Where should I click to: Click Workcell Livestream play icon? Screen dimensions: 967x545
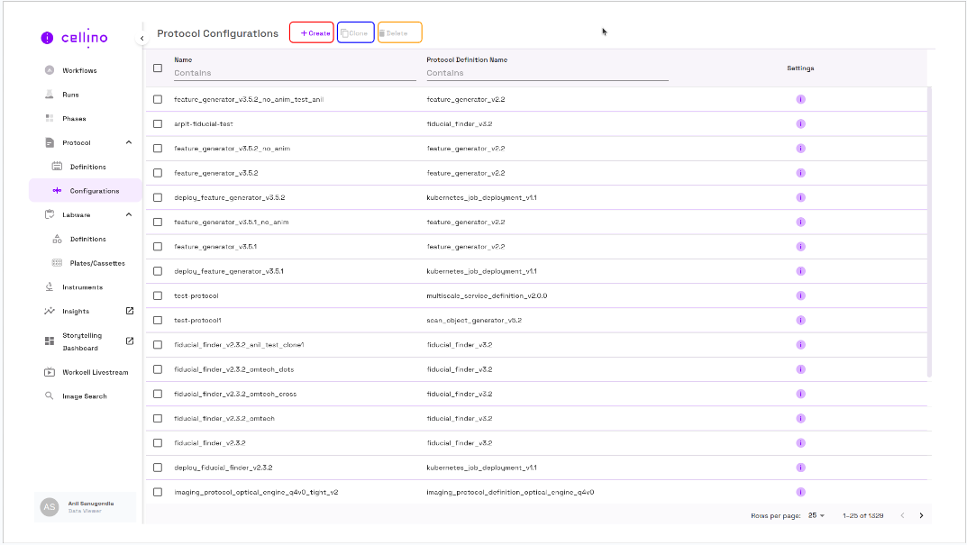(x=50, y=372)
